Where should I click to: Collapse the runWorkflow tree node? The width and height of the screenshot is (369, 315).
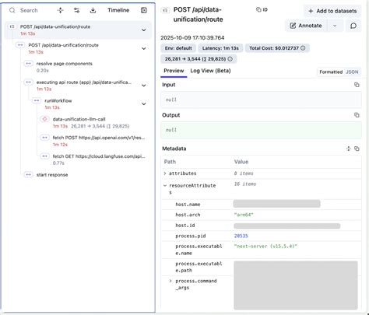(143, 104)
